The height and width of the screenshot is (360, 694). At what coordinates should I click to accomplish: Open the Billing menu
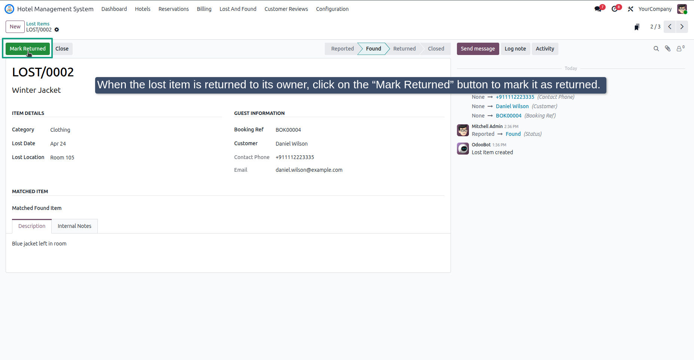204,9
